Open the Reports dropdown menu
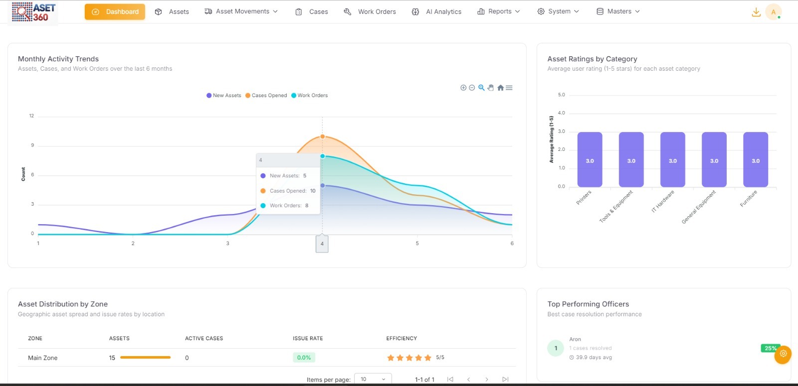Viewport: 798px width, 386px height. (499, 11)
